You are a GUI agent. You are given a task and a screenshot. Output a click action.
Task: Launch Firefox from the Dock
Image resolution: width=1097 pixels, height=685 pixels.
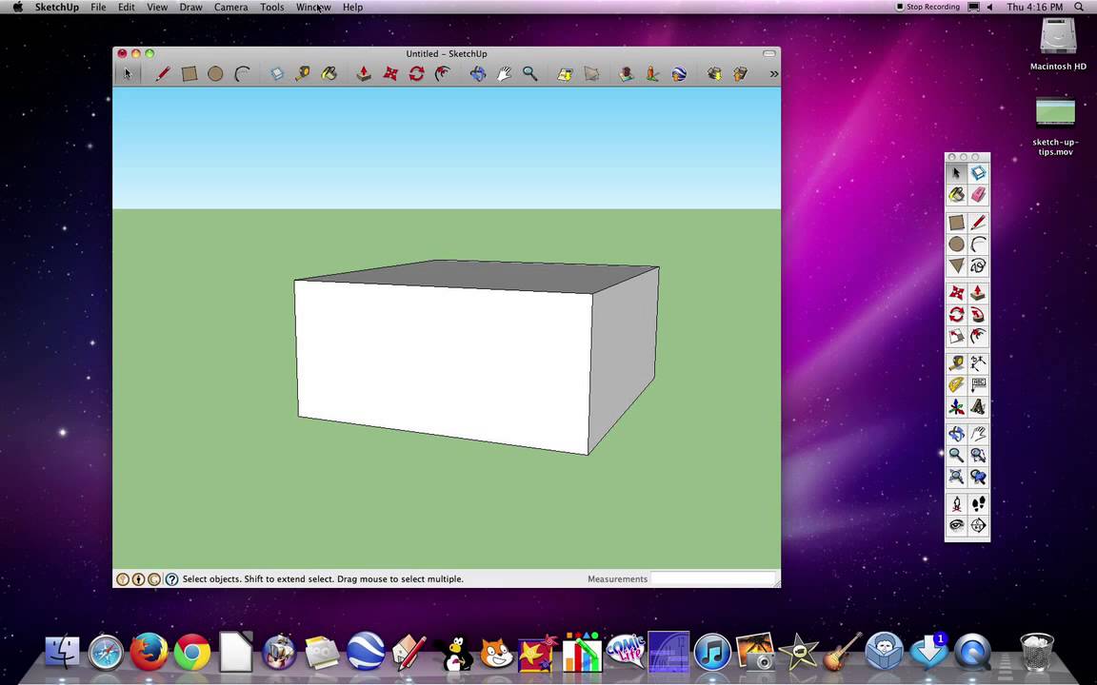point(149,652)
